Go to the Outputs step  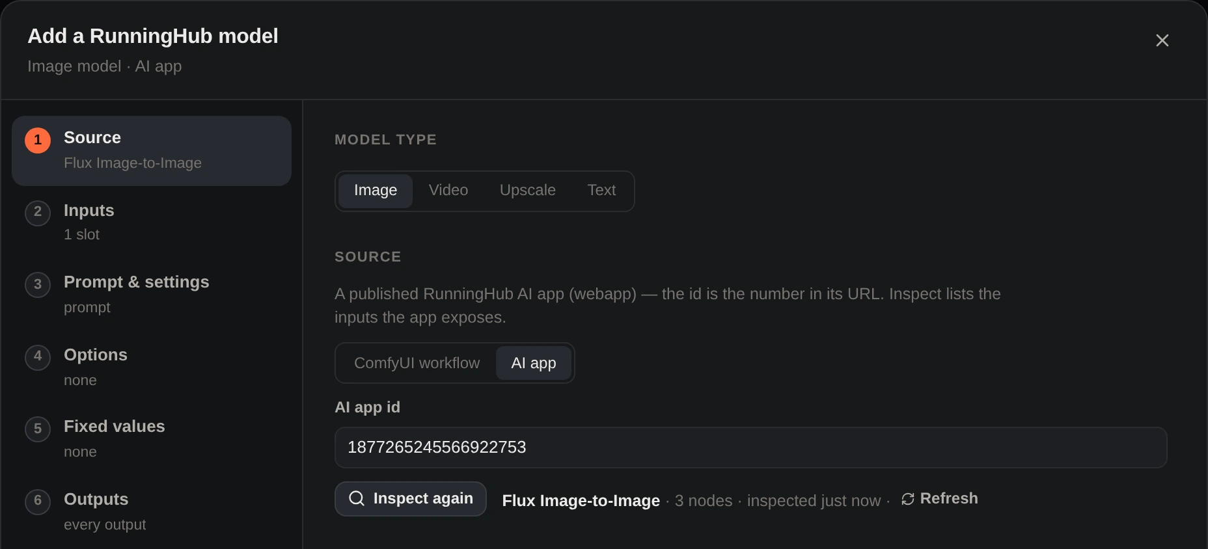152,511
